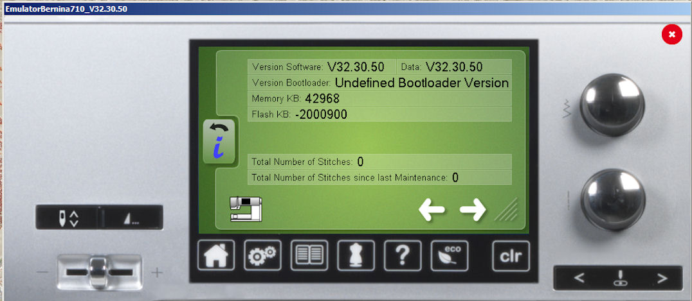Go to the previous info page arrow

[x=432, y=209]
